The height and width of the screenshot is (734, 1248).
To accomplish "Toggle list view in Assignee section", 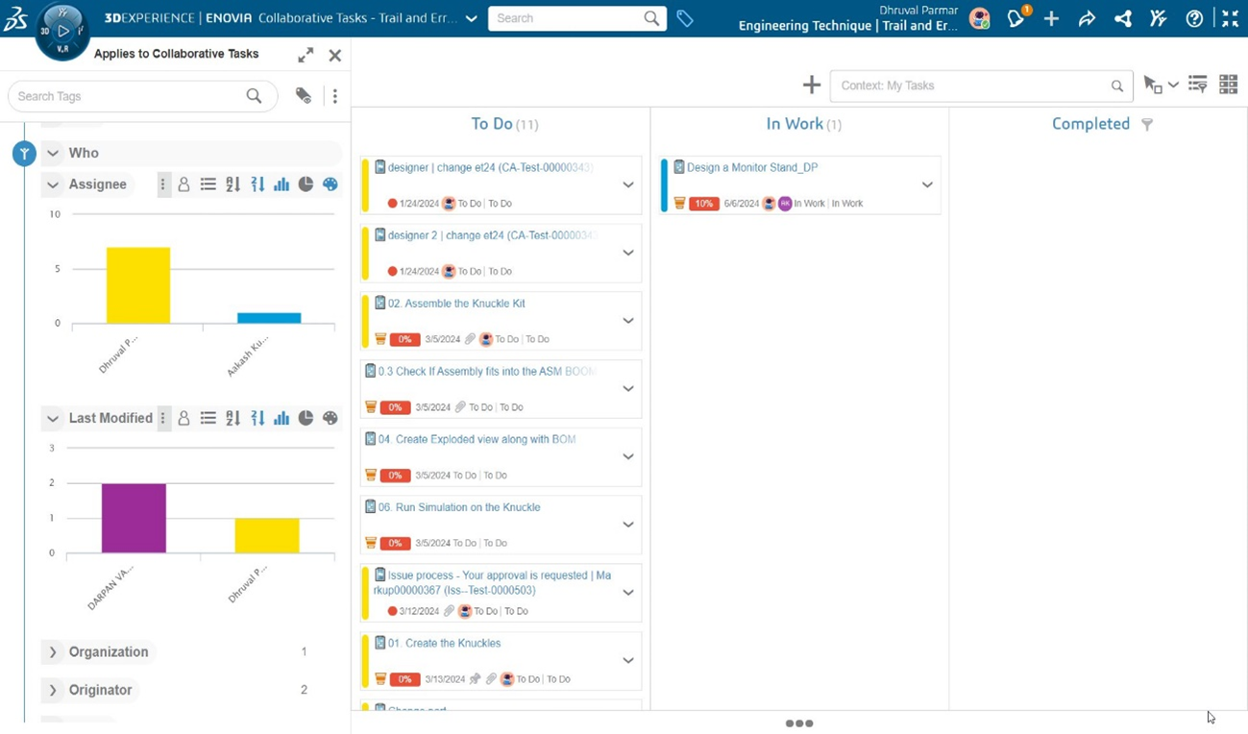I will pos(208,184).
